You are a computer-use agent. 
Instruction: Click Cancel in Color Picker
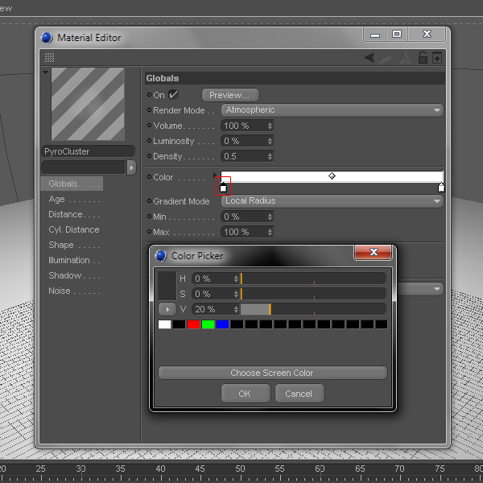click(299, 394)
